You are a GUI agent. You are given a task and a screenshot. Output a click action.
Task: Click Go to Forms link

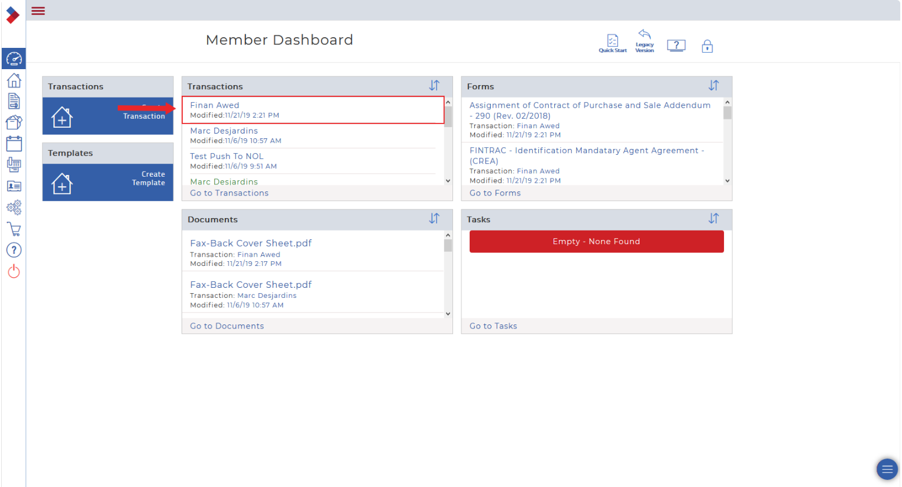coord(495,193)
